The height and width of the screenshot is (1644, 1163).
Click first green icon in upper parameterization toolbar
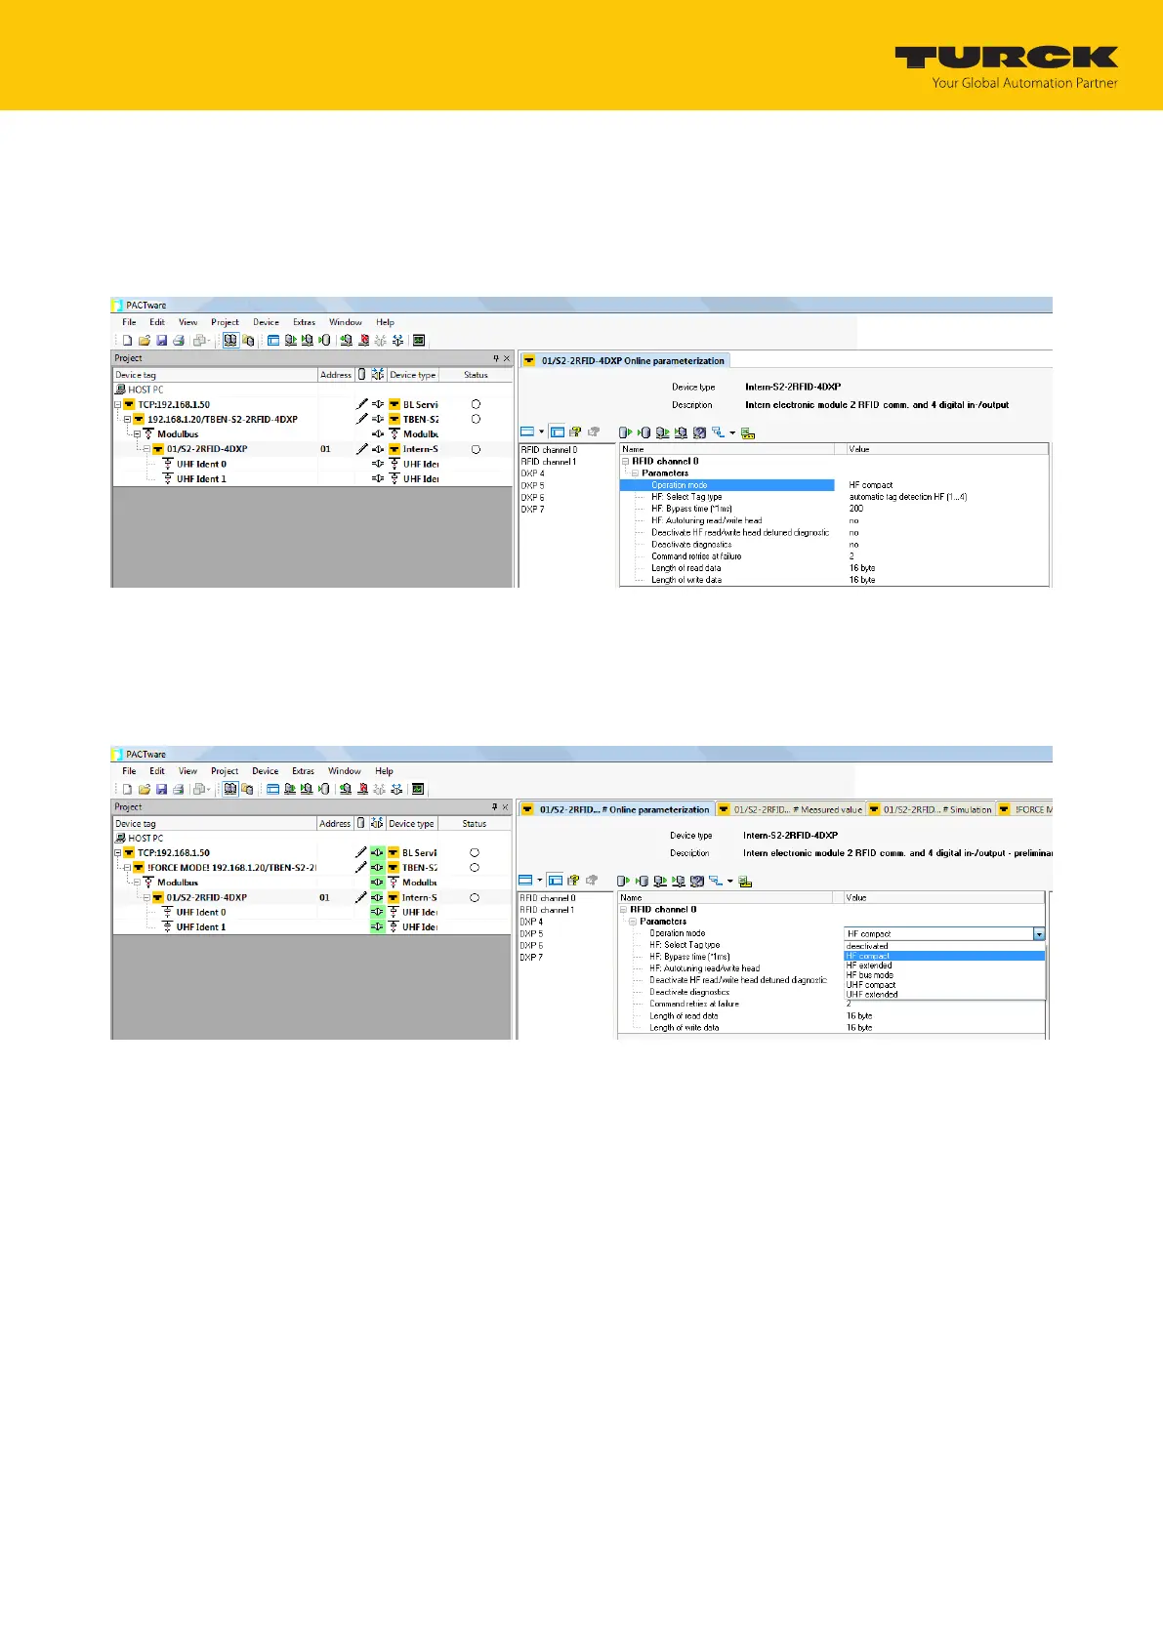click(x=625, y=432)
